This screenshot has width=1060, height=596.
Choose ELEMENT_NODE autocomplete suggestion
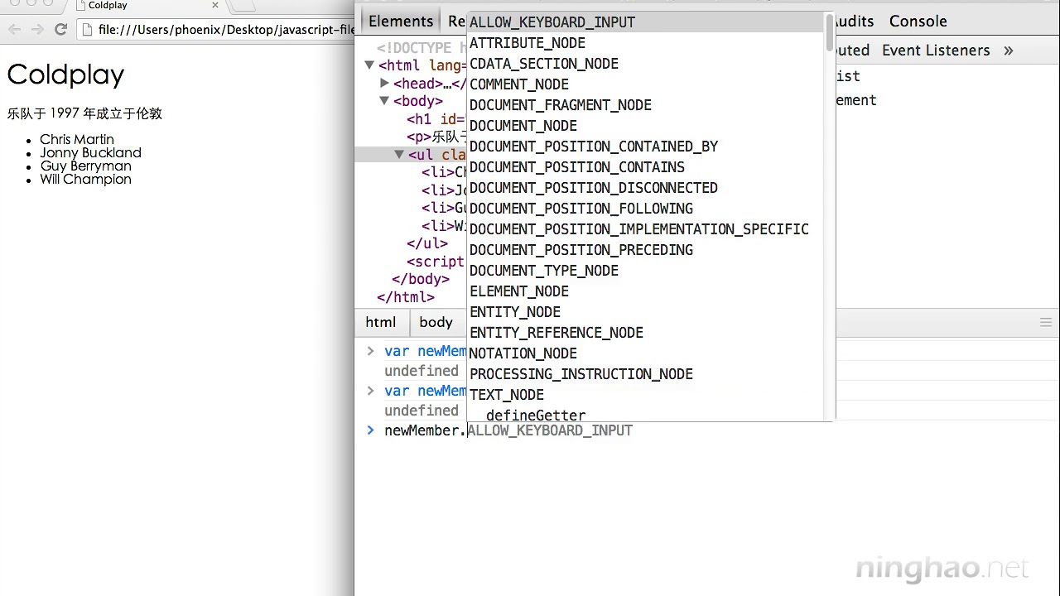pos(646,291)
